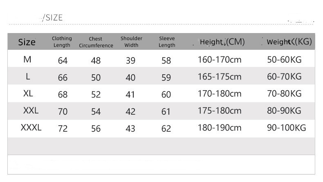
Task: Select shoulder width value 39 for M
Action: coord(130,61)
